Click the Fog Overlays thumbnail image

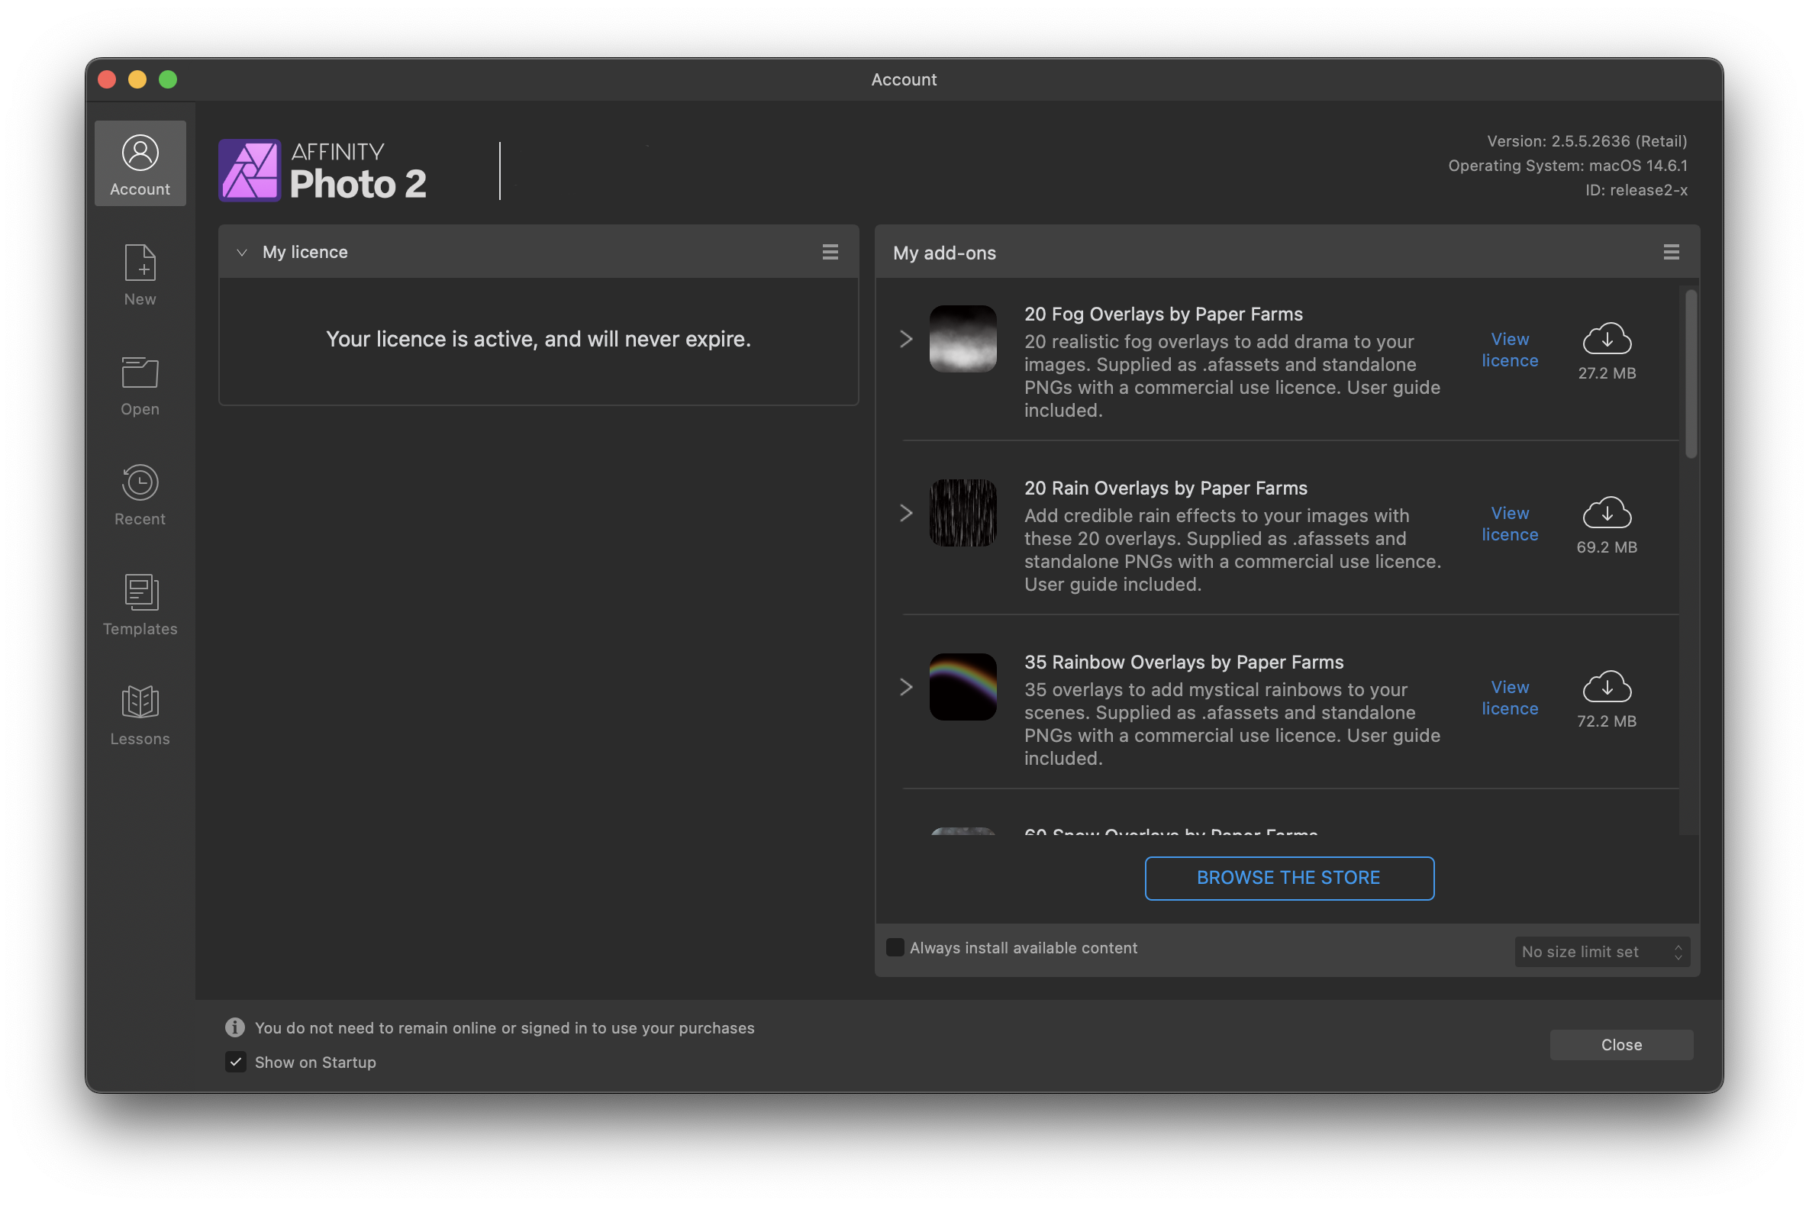(x=963, y=339)
